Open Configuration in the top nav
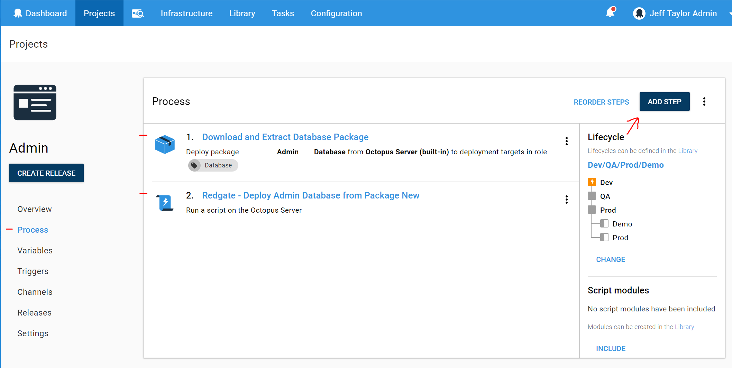The height and width of the screenshot is (368, 732). tap(336, 13)
